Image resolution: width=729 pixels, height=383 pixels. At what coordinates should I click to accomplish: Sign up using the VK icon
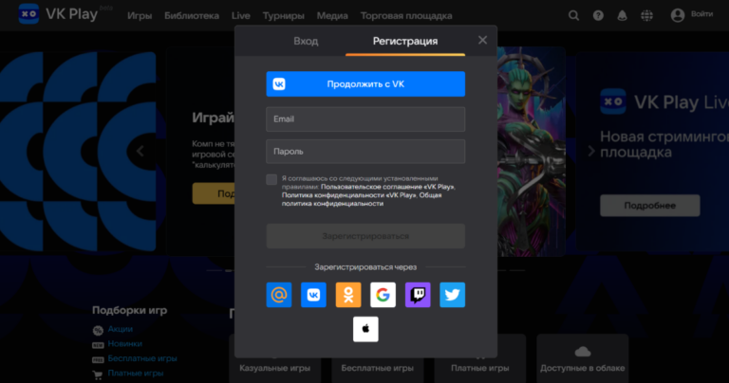click(313, 295)
